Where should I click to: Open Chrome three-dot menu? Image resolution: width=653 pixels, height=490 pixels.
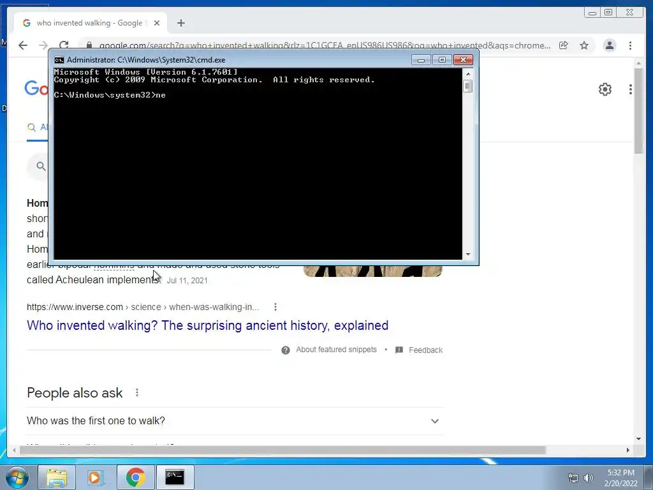[x=630, y=45]
